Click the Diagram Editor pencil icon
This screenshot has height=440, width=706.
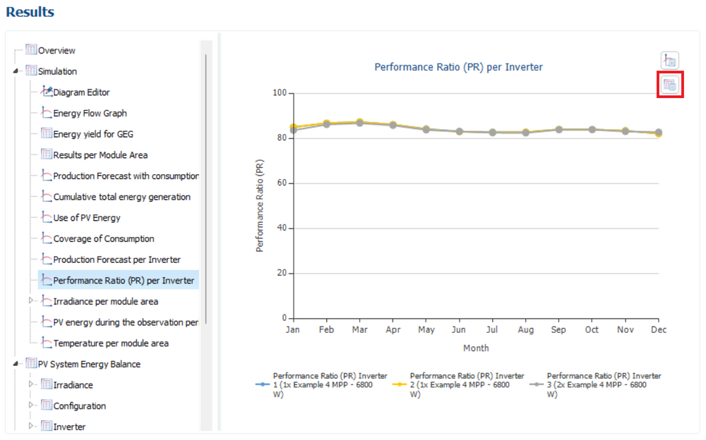[x=47, y=92]
